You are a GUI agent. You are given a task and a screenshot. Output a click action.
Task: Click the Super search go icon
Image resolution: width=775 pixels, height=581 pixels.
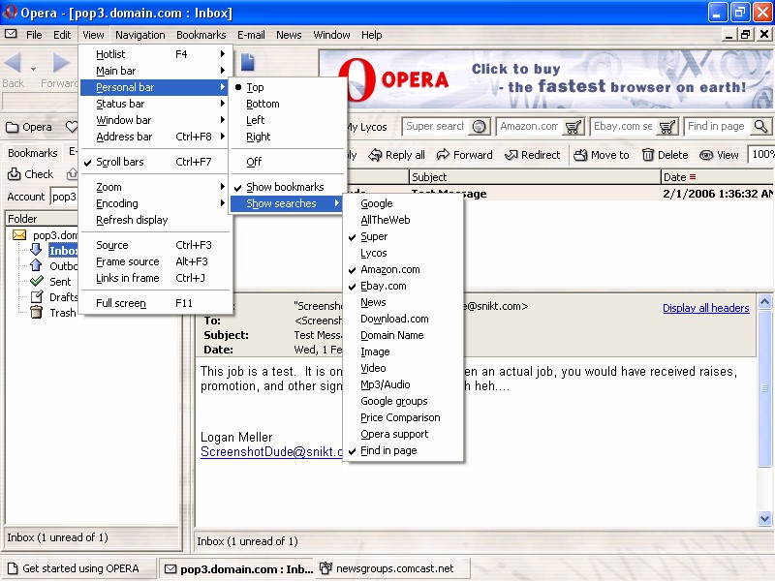point(479,127)
